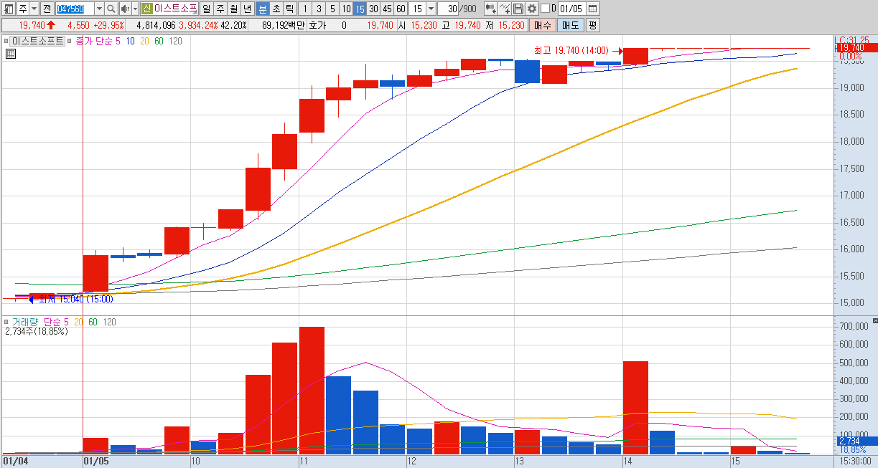The image size is (878, 468).
Task: Click the green 신 icon
Action: click(x=146, y=9)
